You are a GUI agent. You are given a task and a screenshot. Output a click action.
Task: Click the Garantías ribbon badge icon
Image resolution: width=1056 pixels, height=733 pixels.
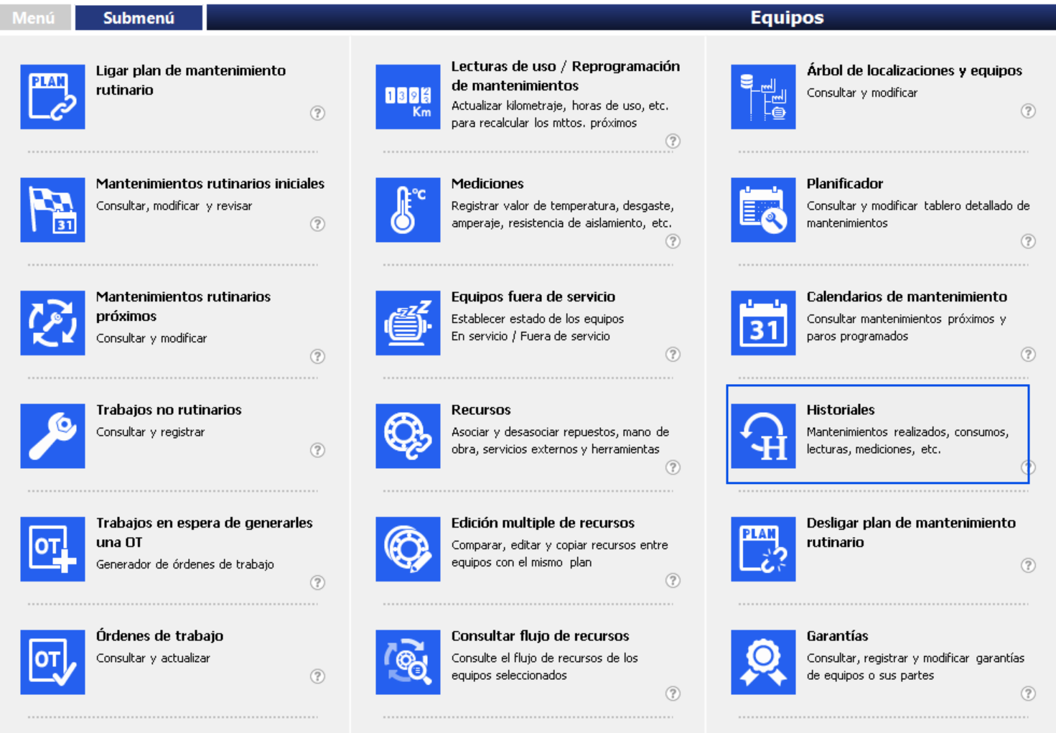[x=763, y=662]
